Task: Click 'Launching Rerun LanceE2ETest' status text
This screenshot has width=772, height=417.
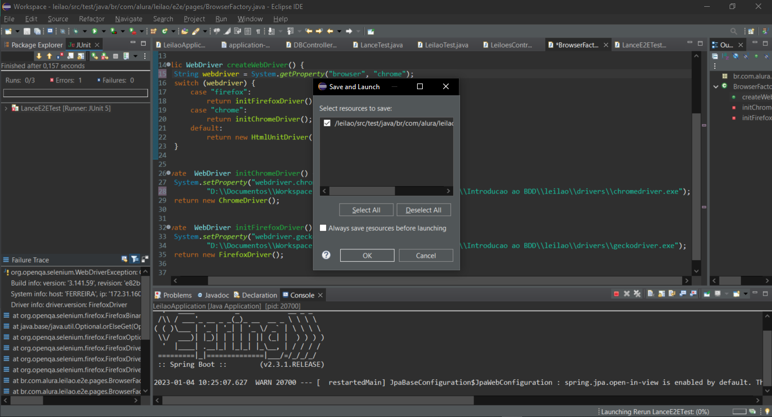Action: [655, 412]
